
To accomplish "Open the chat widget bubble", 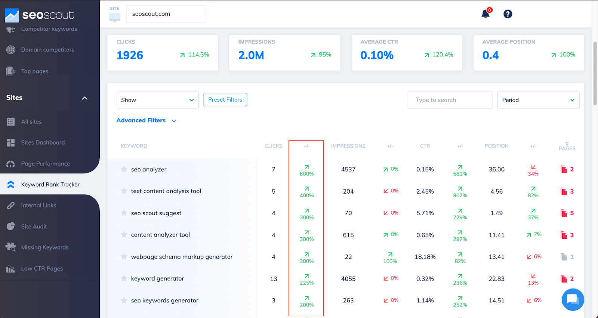I will [x=573, y=299].
